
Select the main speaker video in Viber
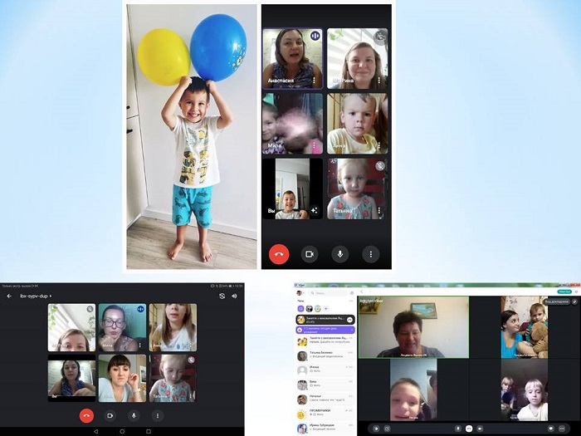[x=413, y=327]
